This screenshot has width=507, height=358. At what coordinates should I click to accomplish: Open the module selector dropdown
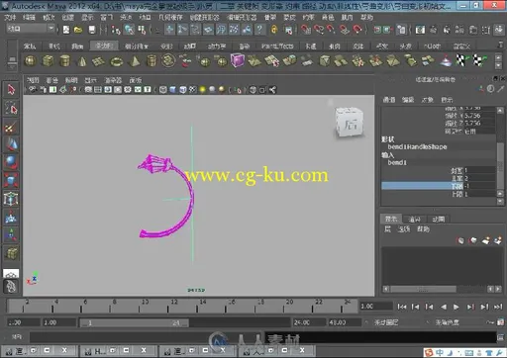[x=31, y=29]
